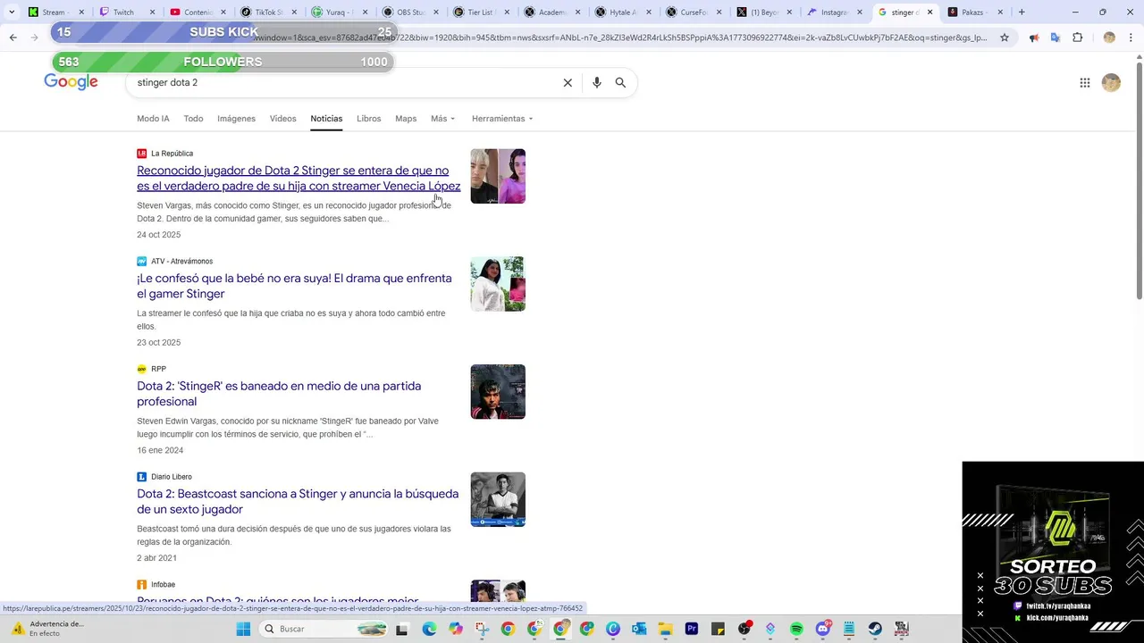Switch to the Pakazs browser tab
1144x643 pixels.
point(972,13)
